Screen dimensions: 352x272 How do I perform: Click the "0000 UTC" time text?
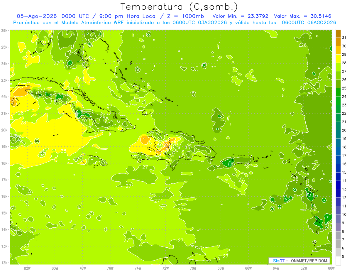(75, 16)
